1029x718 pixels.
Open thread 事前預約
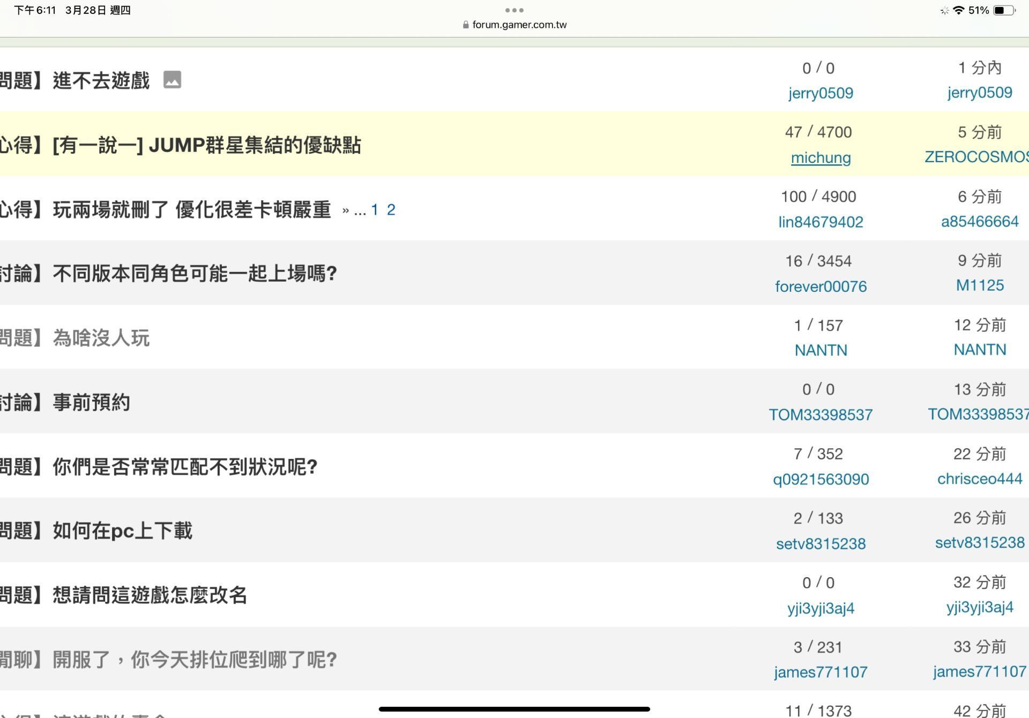91,402
